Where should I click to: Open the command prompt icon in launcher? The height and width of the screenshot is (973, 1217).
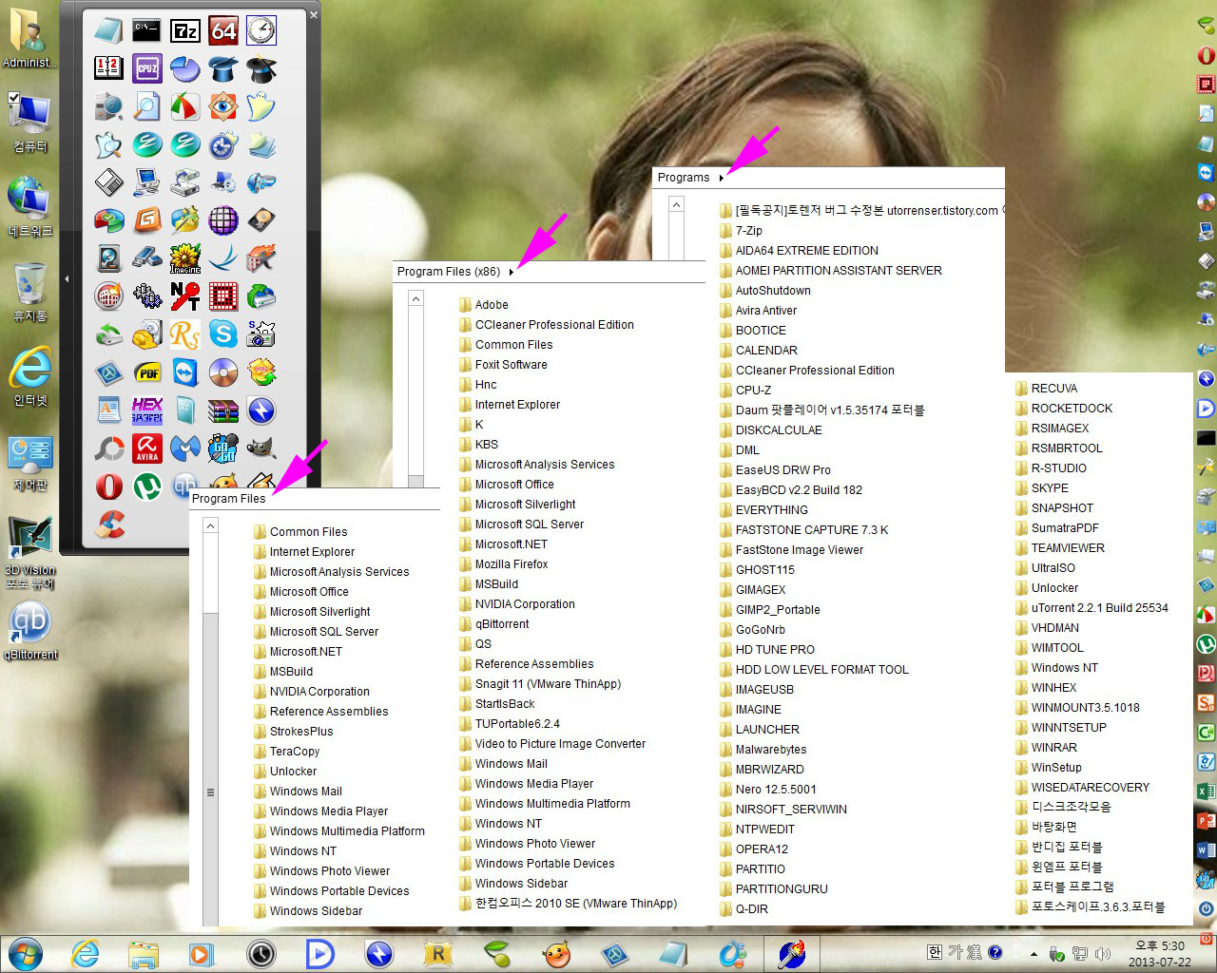pos(147,30)
